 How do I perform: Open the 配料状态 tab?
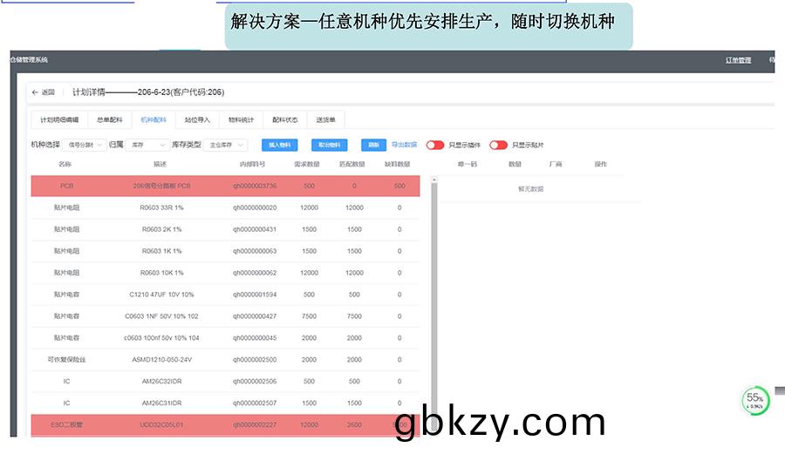(285, 120)
